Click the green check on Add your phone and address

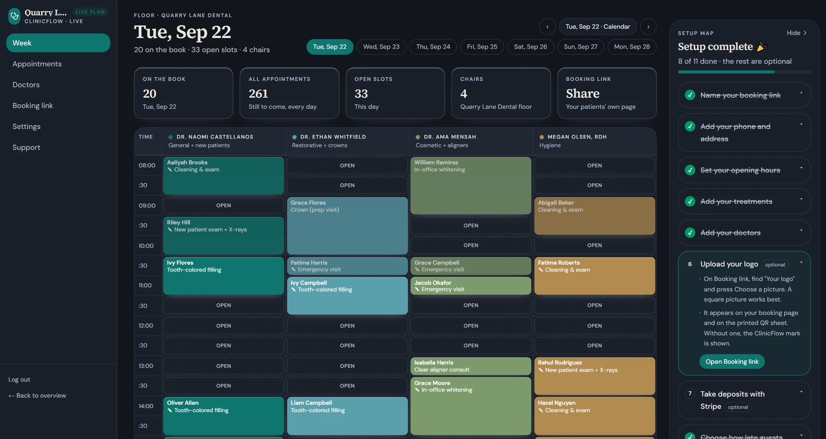point(690,126)
